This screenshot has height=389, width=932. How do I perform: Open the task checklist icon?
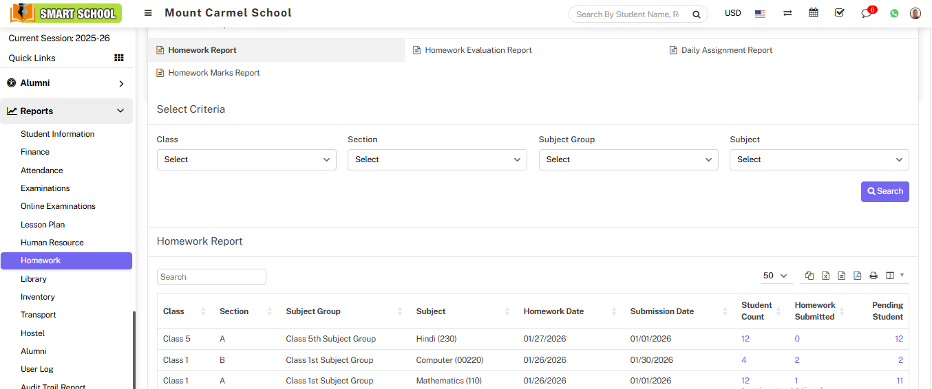pyautogui.click(x=839, y=13)
